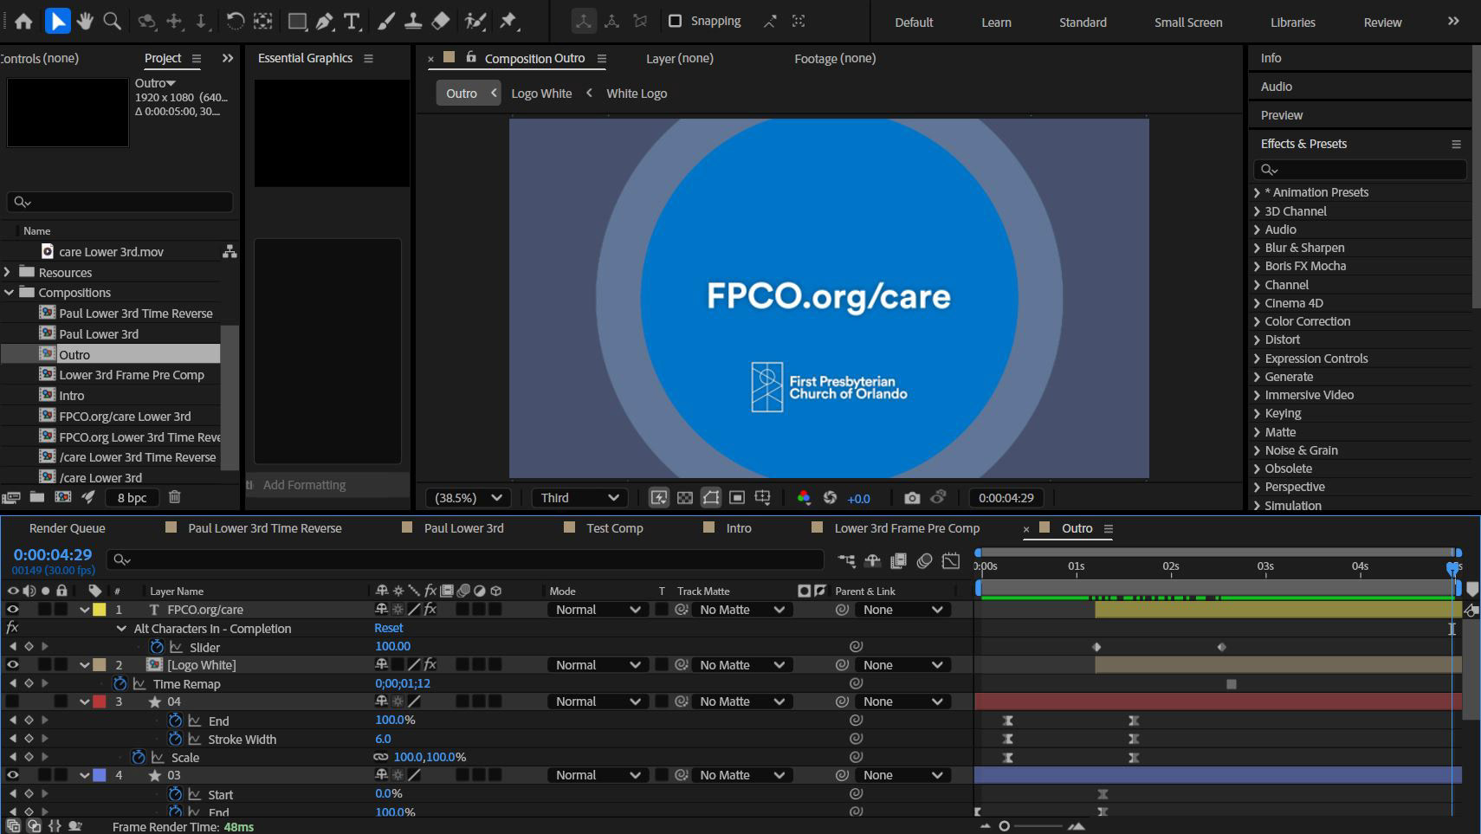This screenshot has width=1481, height=834.
Task: Open the composition mini-flowchart in the timeline
Action: click(x=846, y=560)
